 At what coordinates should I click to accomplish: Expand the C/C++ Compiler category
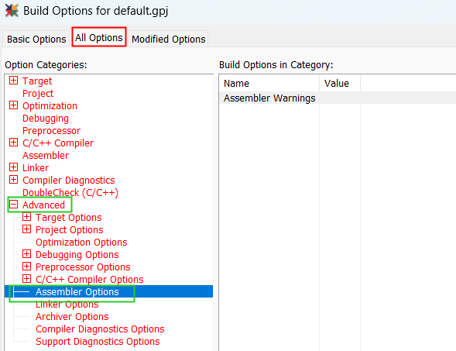tap(13, 143)
